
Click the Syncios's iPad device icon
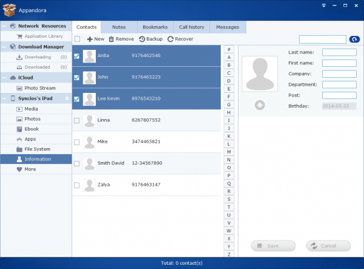[x=13, y=98]
